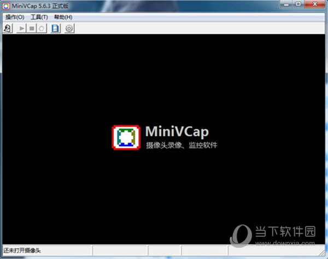The width and height of the screenshot is (328, 259).
Task: Click the window resize grip in status bar
Action: click(x=322, y=252)
